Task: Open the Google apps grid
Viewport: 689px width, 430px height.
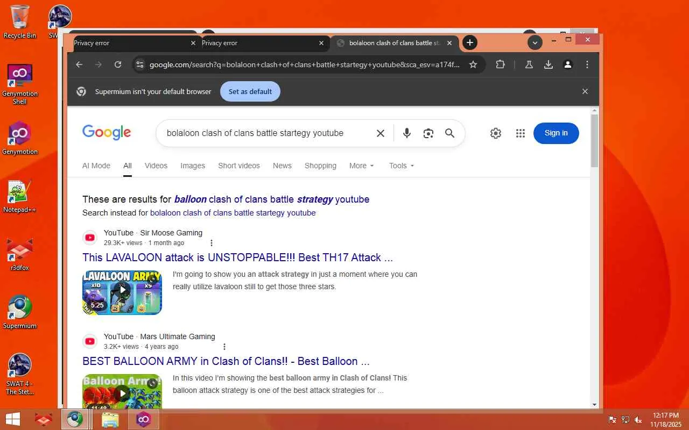Action: [x=521, y=133]
